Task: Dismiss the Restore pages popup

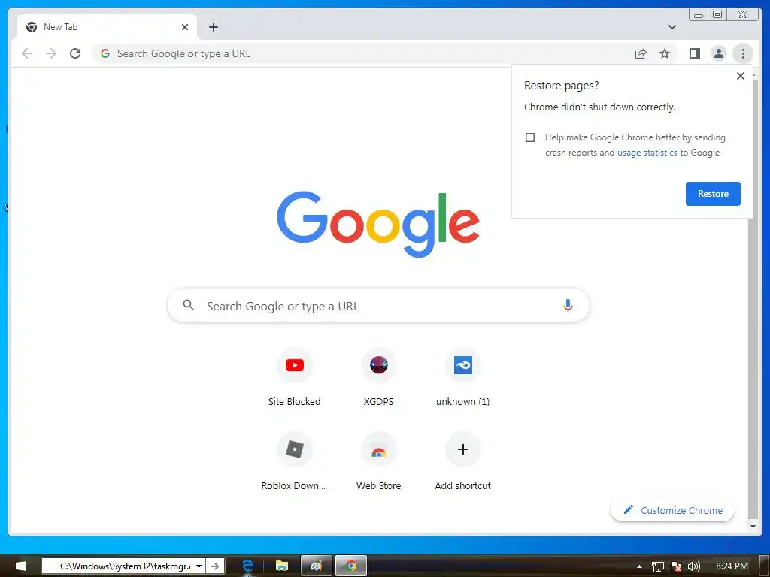Action: pos(741,76)
